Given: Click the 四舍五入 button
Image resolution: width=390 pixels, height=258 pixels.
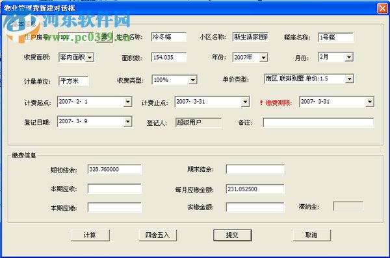Looking at the screenshot, I should coord(158,235).
